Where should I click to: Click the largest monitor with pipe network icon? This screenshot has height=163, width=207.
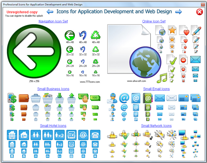pos(184,135)
